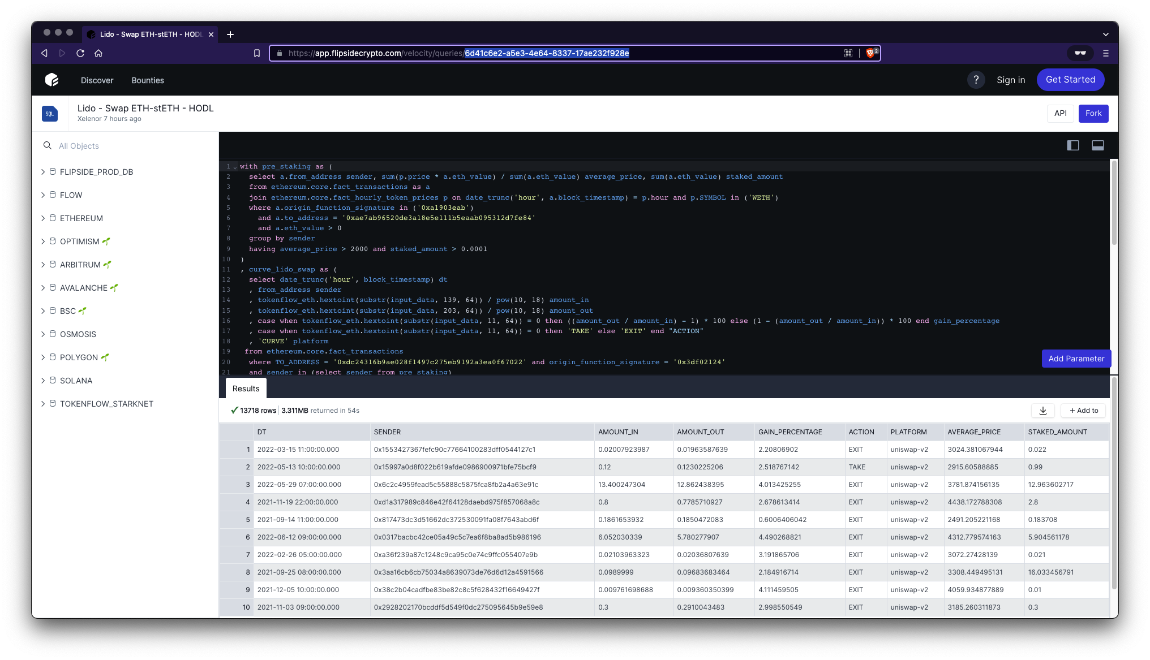Image resolution: width=1150 pixels, height=660 pixels.
Task: Expand the ETHEREUM database node
Action: [43, 218]
